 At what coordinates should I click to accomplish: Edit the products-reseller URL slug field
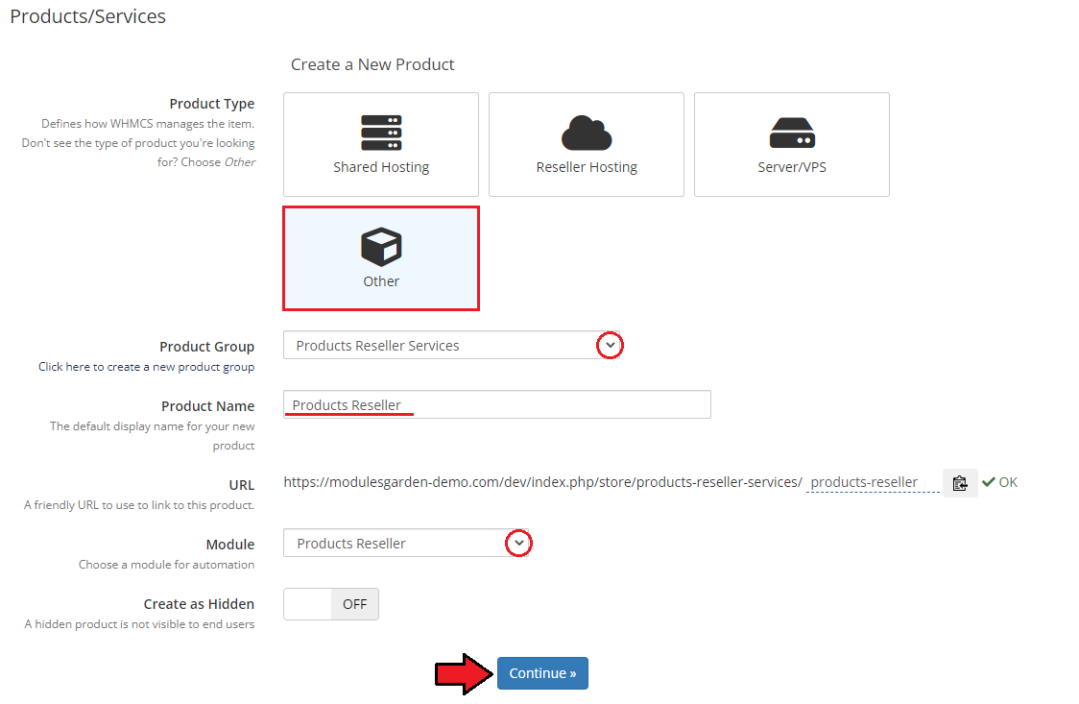pos(873,482)
